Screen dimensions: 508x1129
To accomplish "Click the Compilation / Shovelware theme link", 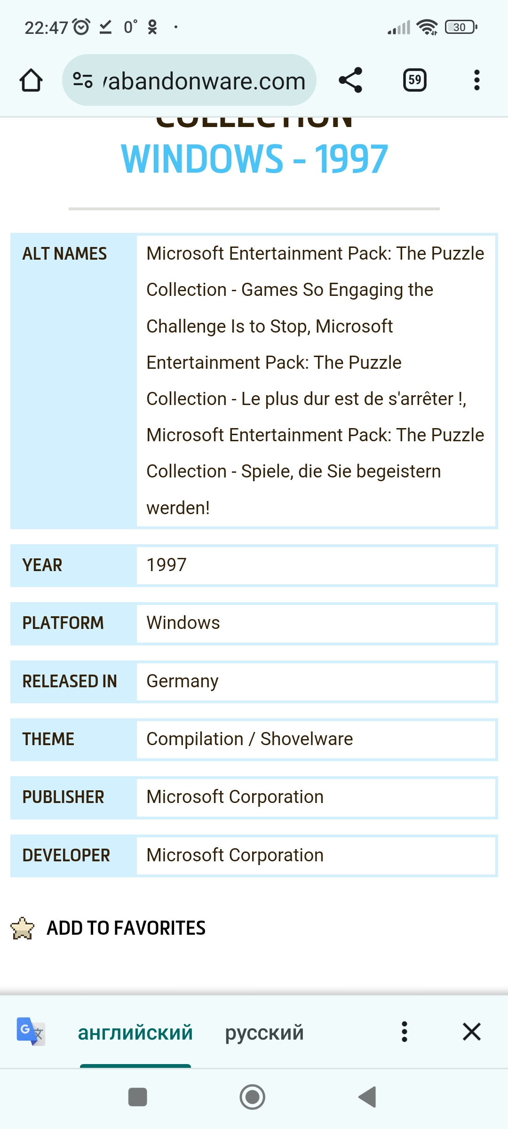I will tap(249, 739).
